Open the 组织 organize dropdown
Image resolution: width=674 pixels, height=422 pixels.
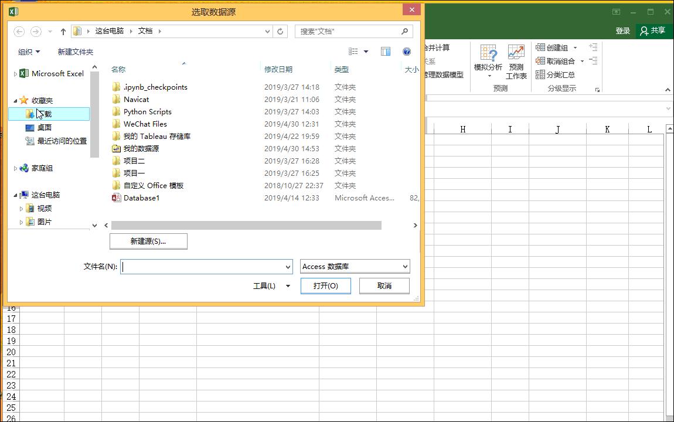tap(29, 52)
